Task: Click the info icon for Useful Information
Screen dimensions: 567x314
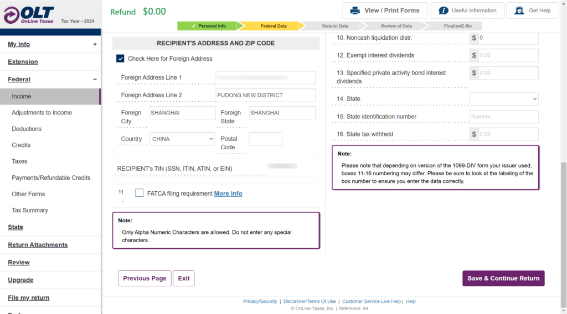Action: (444, 11)
